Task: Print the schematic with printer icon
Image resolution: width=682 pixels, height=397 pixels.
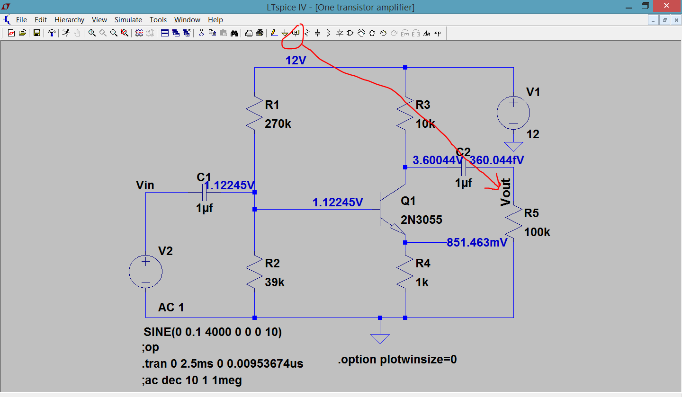Action: pos(260,33)
